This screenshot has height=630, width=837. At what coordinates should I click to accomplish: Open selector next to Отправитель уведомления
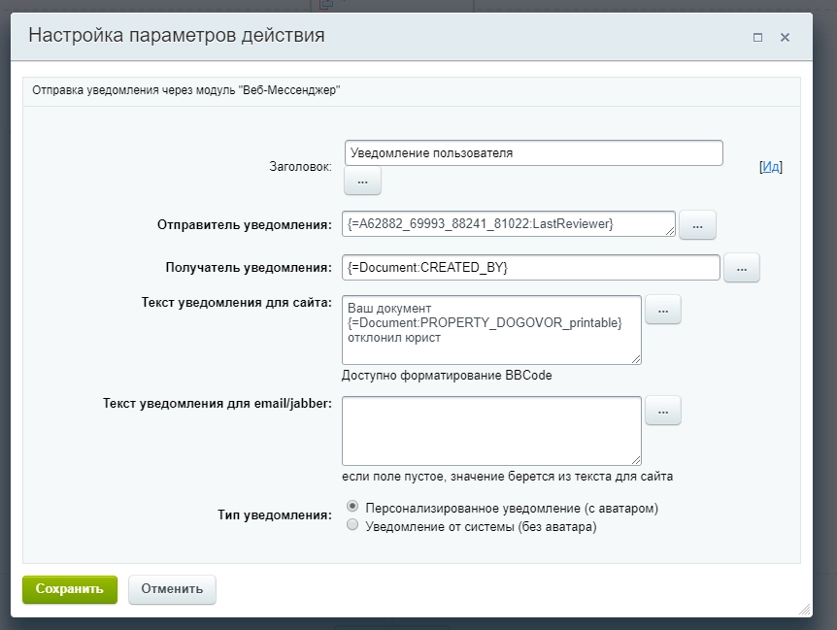[696, 224]
